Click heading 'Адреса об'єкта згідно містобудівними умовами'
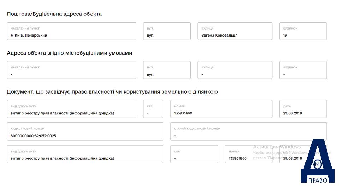 pos(70,53)
